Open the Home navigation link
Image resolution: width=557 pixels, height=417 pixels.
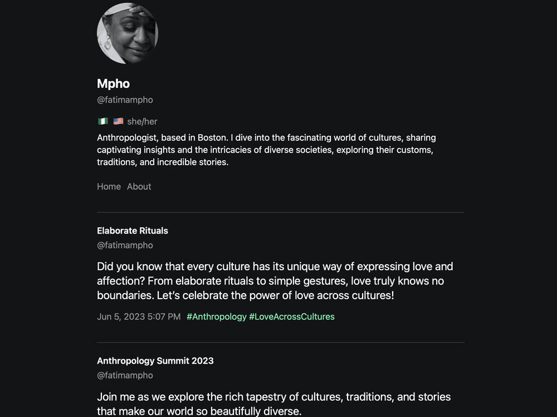[x=109, y=186]
